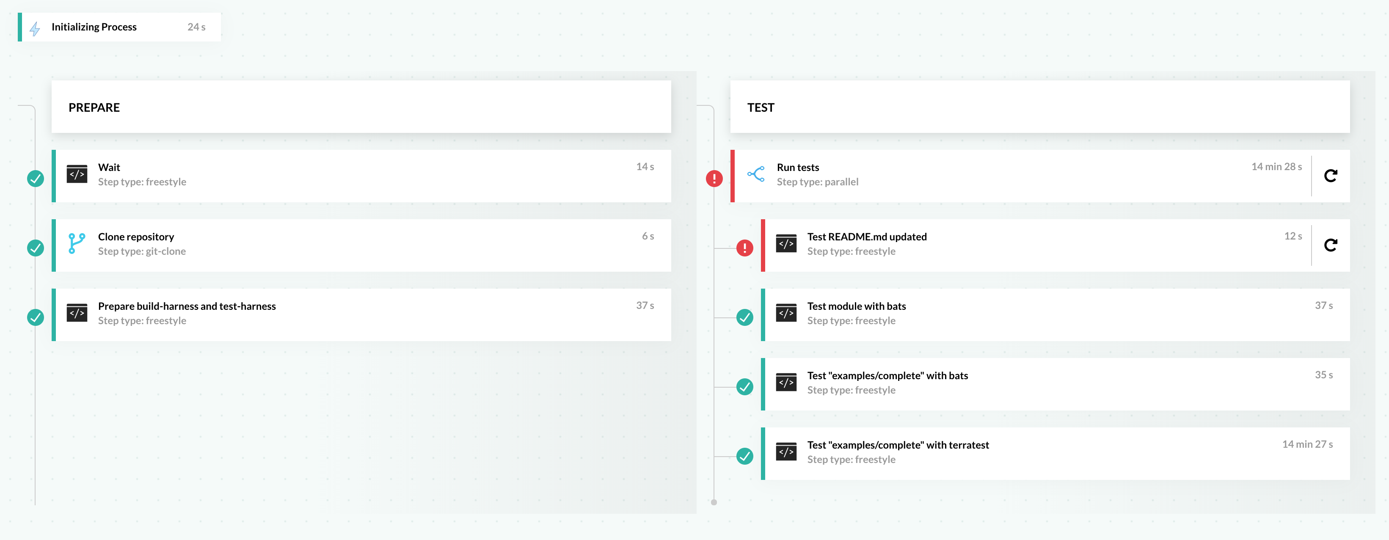Image resolution: width=1389 pixels, height=540 pixels.
Task: Open the PREPARE stage header
Action: pos(361,107)
